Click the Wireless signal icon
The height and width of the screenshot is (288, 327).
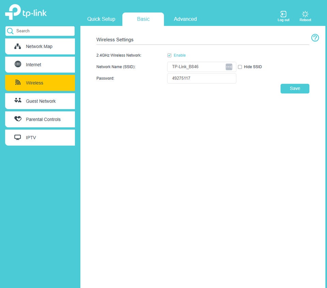tap(18, 82)
